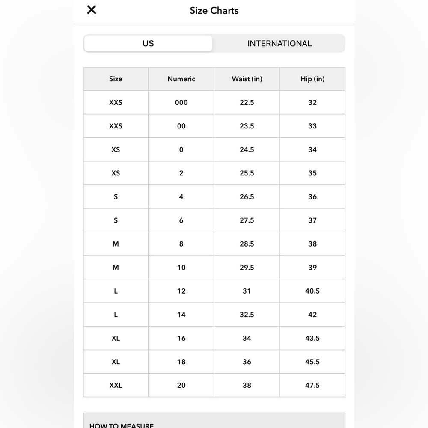
Task: Click the waist value 27.5
Action: coord(247,220)
